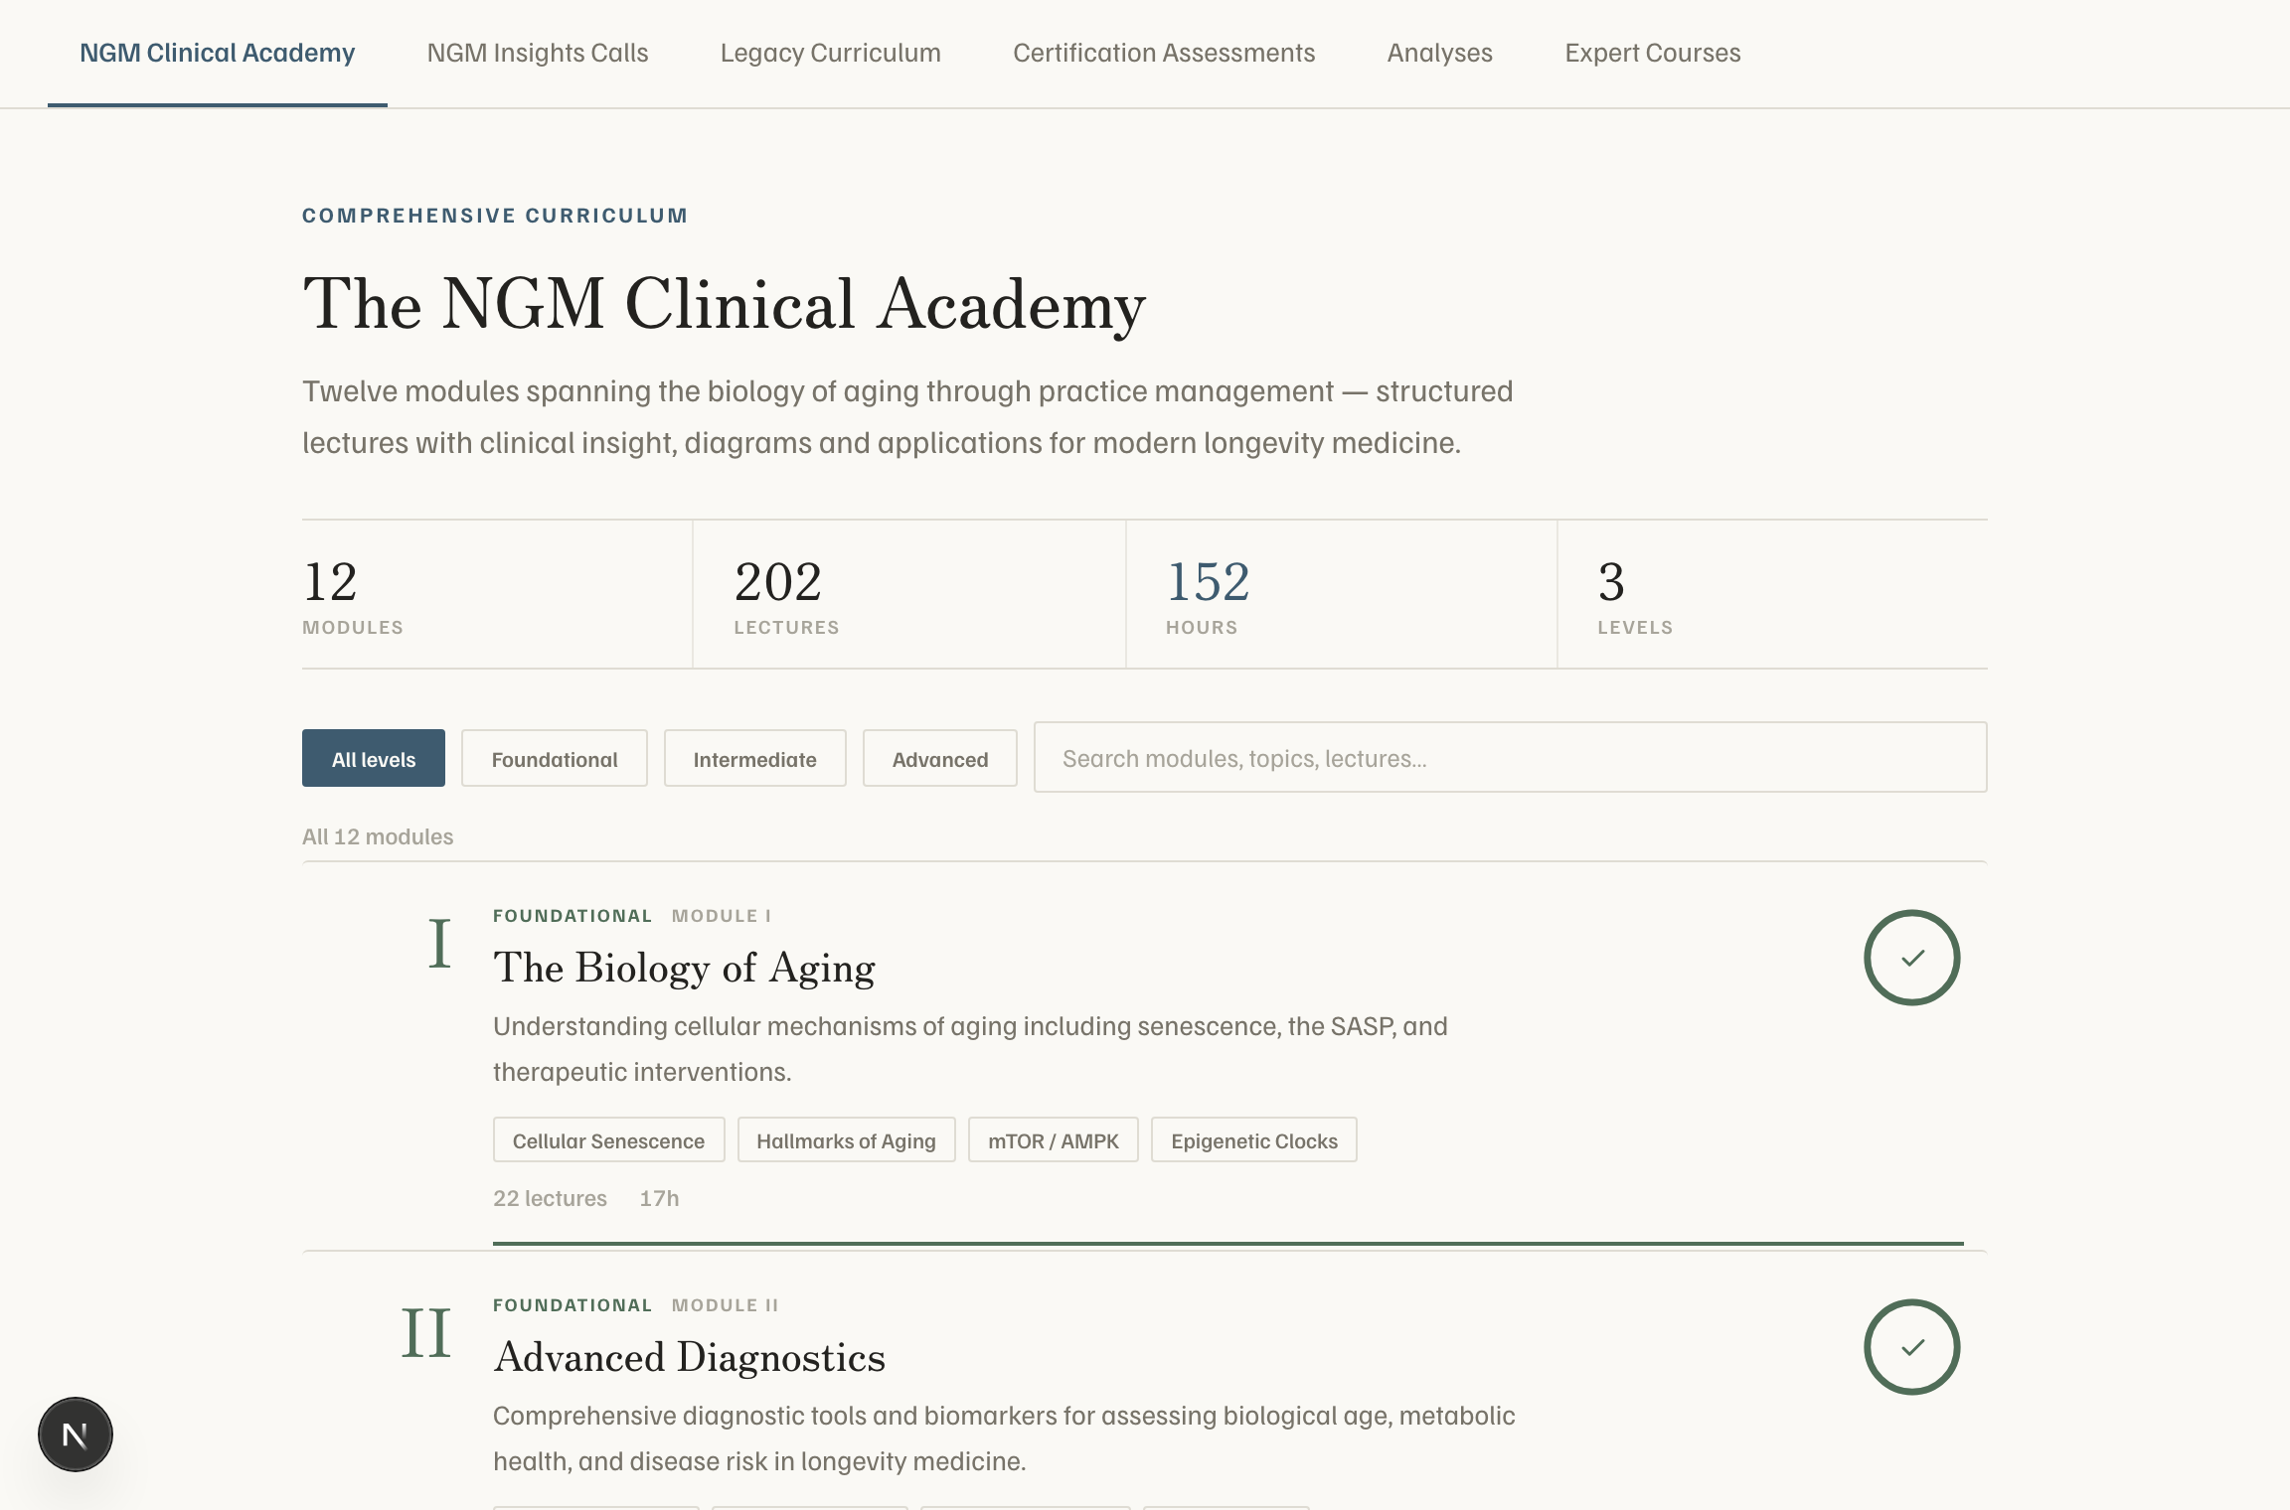Focus the Search modules, topics, lectures field
The width and height of the screenshot is (2290, 1510).
tap(1511, 757)
